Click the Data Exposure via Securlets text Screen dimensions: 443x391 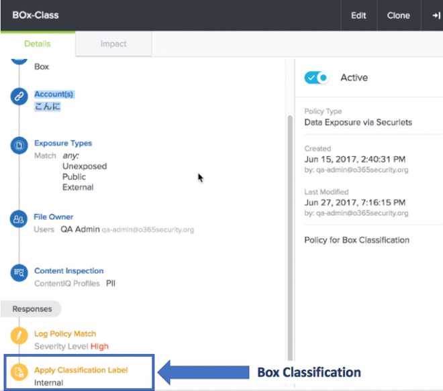(358, 122)
